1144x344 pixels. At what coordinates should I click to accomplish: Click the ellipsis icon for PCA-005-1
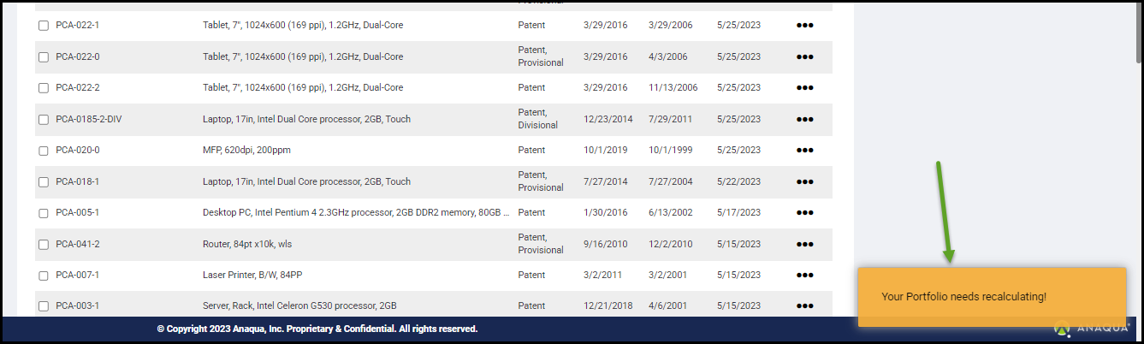coord(804,213)
